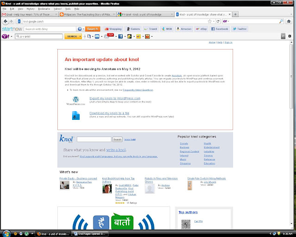This screenshot has height=237, width=296.
Task: Click the knol search input field
Action: (x=94, y=139)
